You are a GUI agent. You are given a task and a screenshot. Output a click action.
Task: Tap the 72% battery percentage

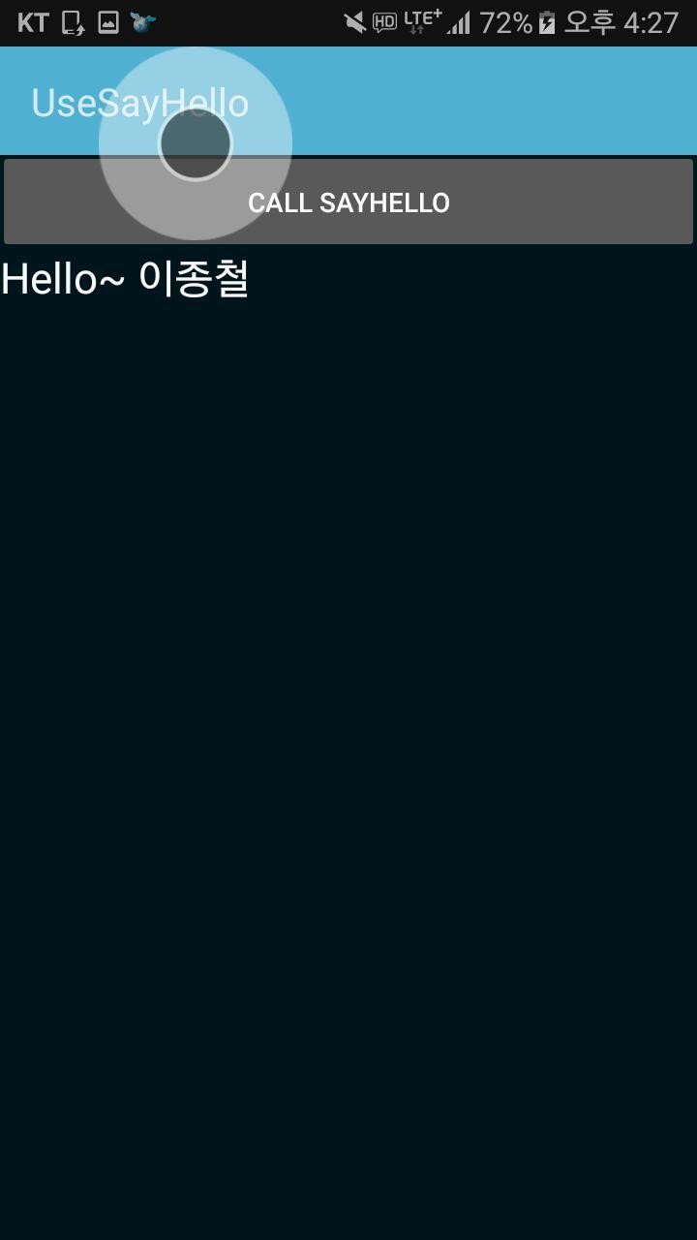pos(505,22)
